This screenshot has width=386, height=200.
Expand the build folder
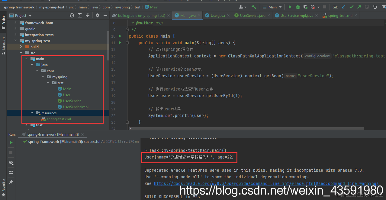21,47
